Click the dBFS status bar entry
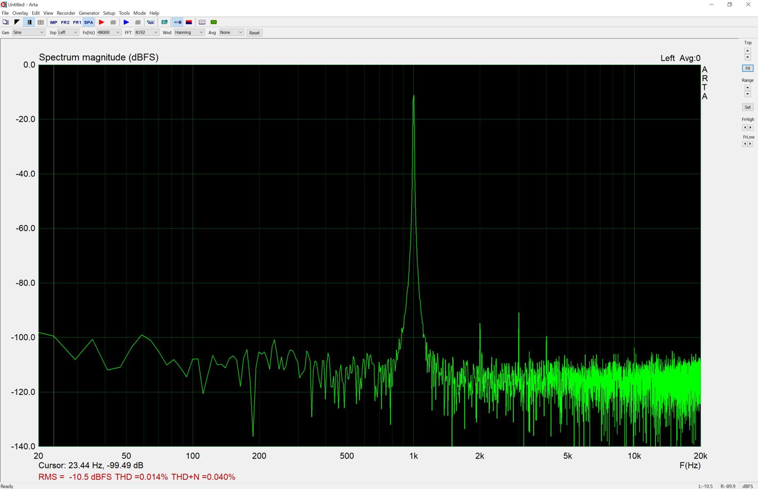Screen dimensions: 758x489 click(x=748, y=486)
